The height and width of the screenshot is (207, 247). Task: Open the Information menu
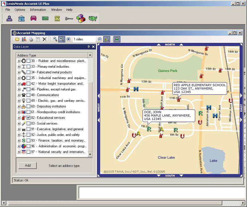38,10
